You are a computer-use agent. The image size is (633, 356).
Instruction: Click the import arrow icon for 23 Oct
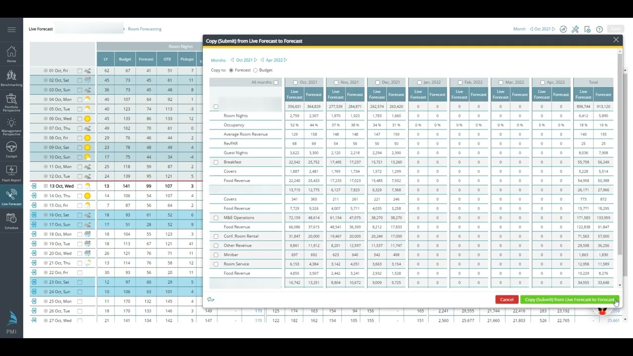point(34,282)
